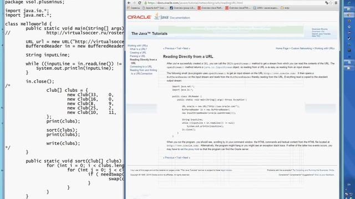Open the Overview (jsoup) bookmark
355x199 pixels.
click(182, 8)
